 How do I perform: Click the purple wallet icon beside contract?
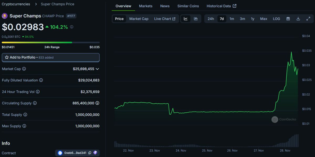[95, 153]
